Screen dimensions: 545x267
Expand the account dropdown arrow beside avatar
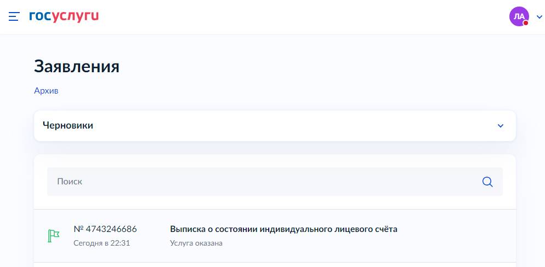(x=539, y=16)
